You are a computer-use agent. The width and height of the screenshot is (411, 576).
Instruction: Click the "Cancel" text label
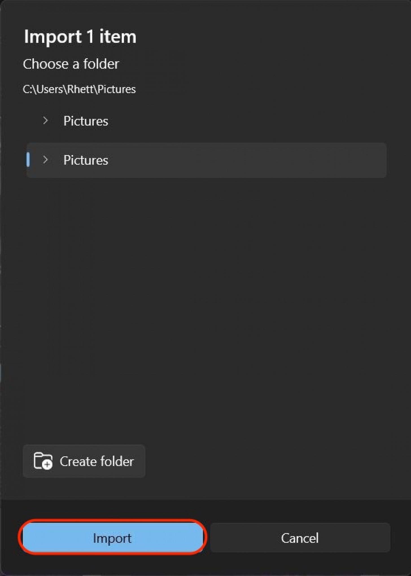(x=300, y=538)
